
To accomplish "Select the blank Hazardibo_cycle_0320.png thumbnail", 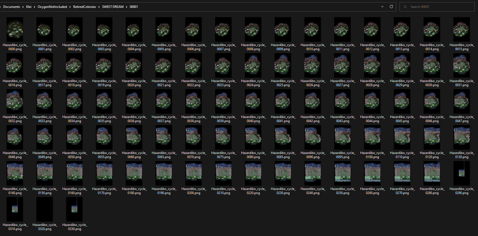I will point(45,209).
